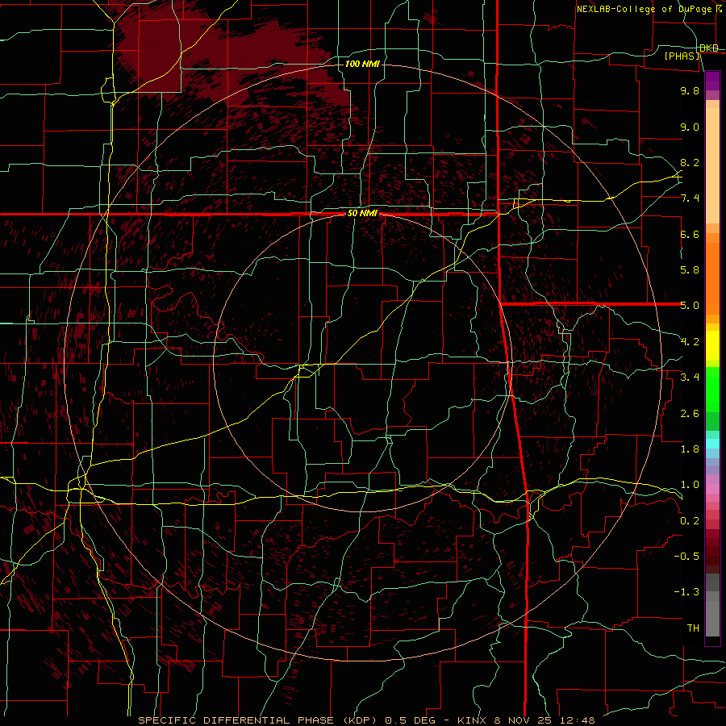
Task: Click the 6.6 value on the scale
Action: [x=690, y=234]
